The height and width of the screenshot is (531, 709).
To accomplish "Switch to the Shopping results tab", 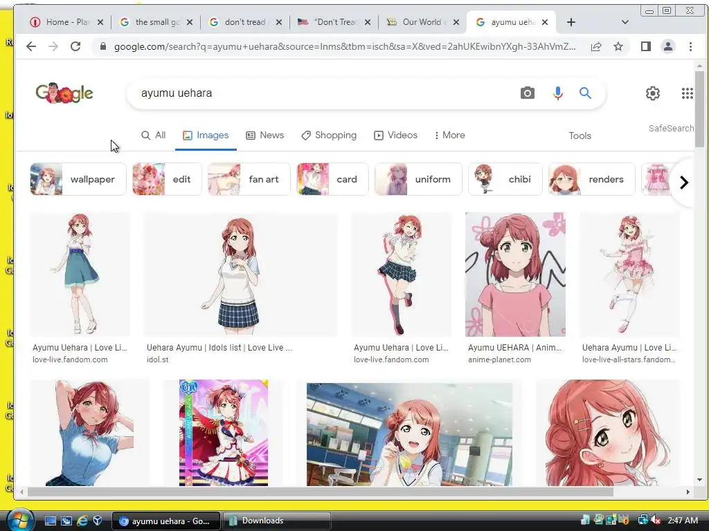I will click(x=329, y=136).
